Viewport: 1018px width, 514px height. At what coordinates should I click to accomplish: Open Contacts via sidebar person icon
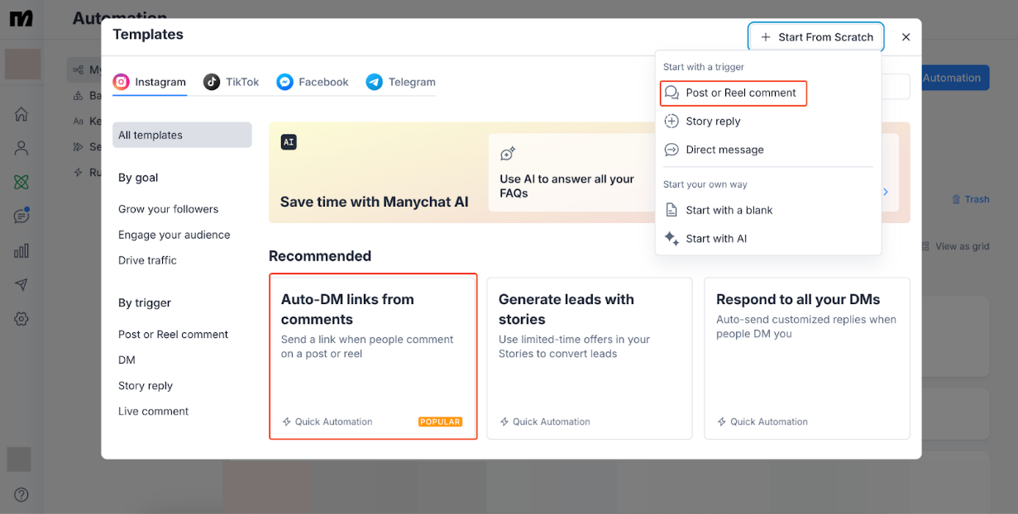(22, 148)
